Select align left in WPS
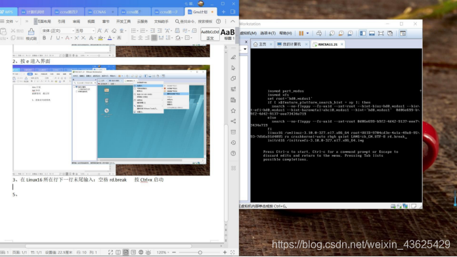The width and height of the screenshot is (457, 257). click(x=133, y=38)
